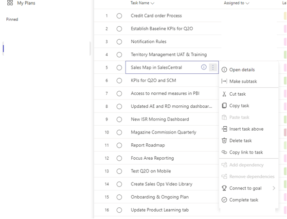Screen dimensions: 287x219
Task: Click label color for New ISR Morning Dashboard row
Action: pyautogui.click(x=285, y=119)
